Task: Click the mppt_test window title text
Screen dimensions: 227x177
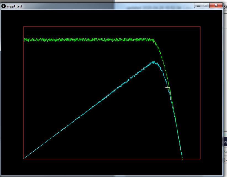Action: 15,6
